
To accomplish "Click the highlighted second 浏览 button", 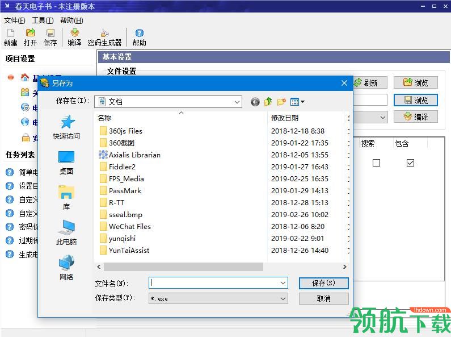I will pos(416,100).
